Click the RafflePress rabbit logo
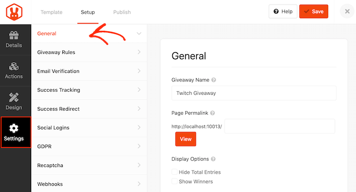The image size is (356, 192). click(14, 12)
